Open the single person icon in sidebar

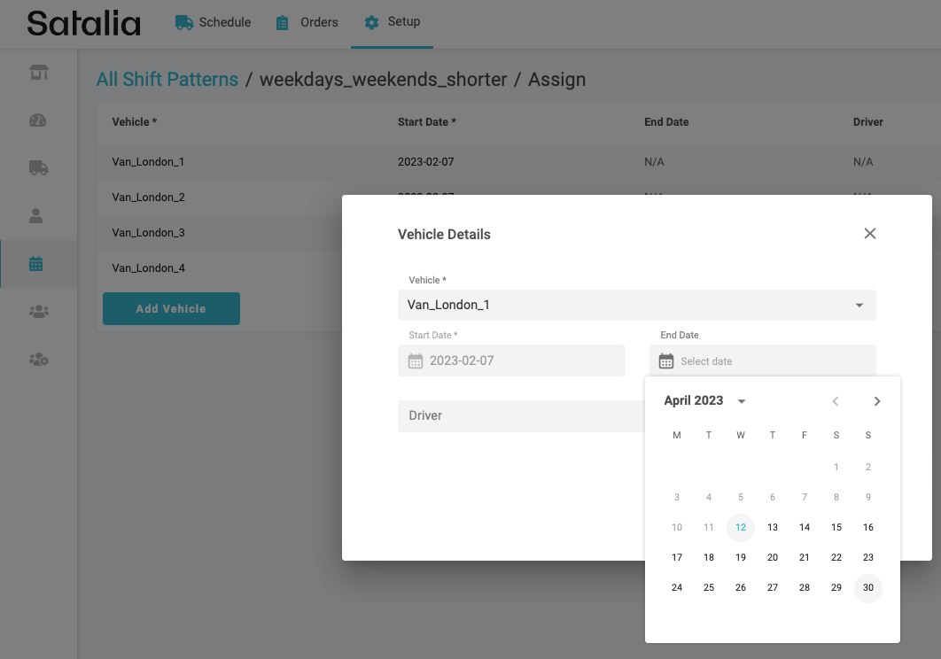pos(36,215)
